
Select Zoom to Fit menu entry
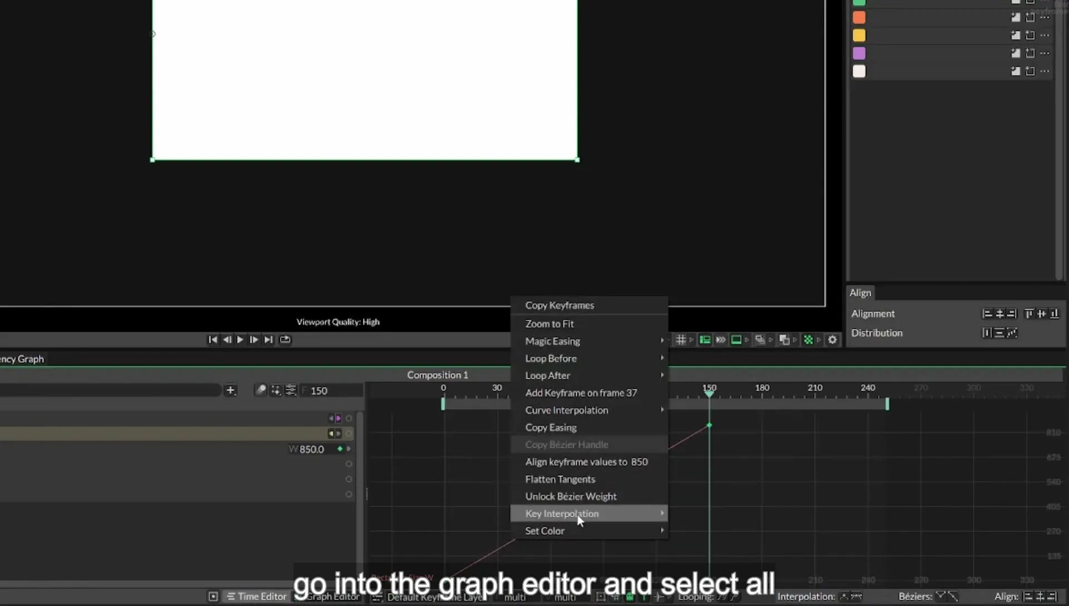pyautogui.click(x=589, y=324)
